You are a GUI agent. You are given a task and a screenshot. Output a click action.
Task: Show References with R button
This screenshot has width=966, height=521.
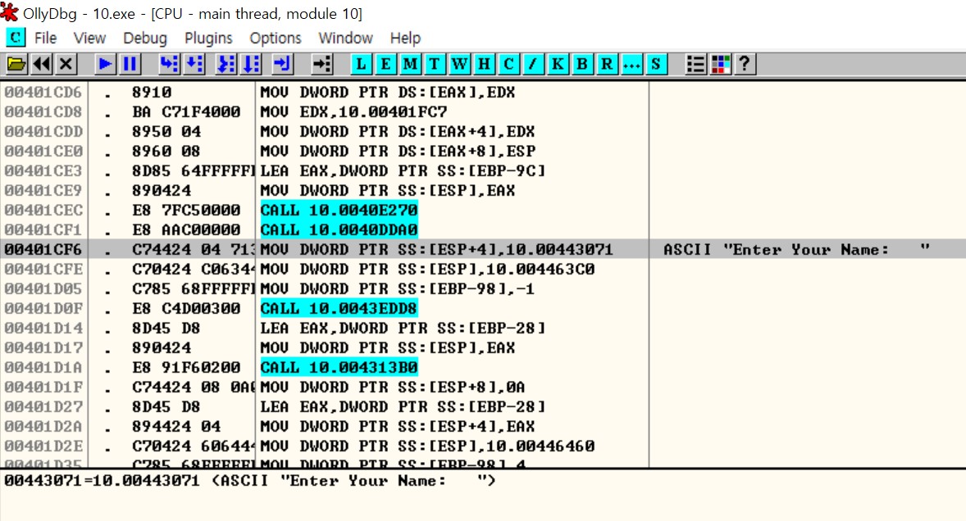click(x=607, y=64)
